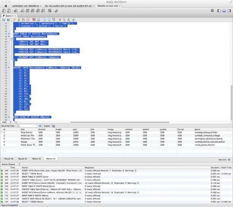Image resolution: width=233 pixels, height=207 pixels.
Task: Click the find magnifier icon in the editor toolbar
Action: click(x=64, y=20)
